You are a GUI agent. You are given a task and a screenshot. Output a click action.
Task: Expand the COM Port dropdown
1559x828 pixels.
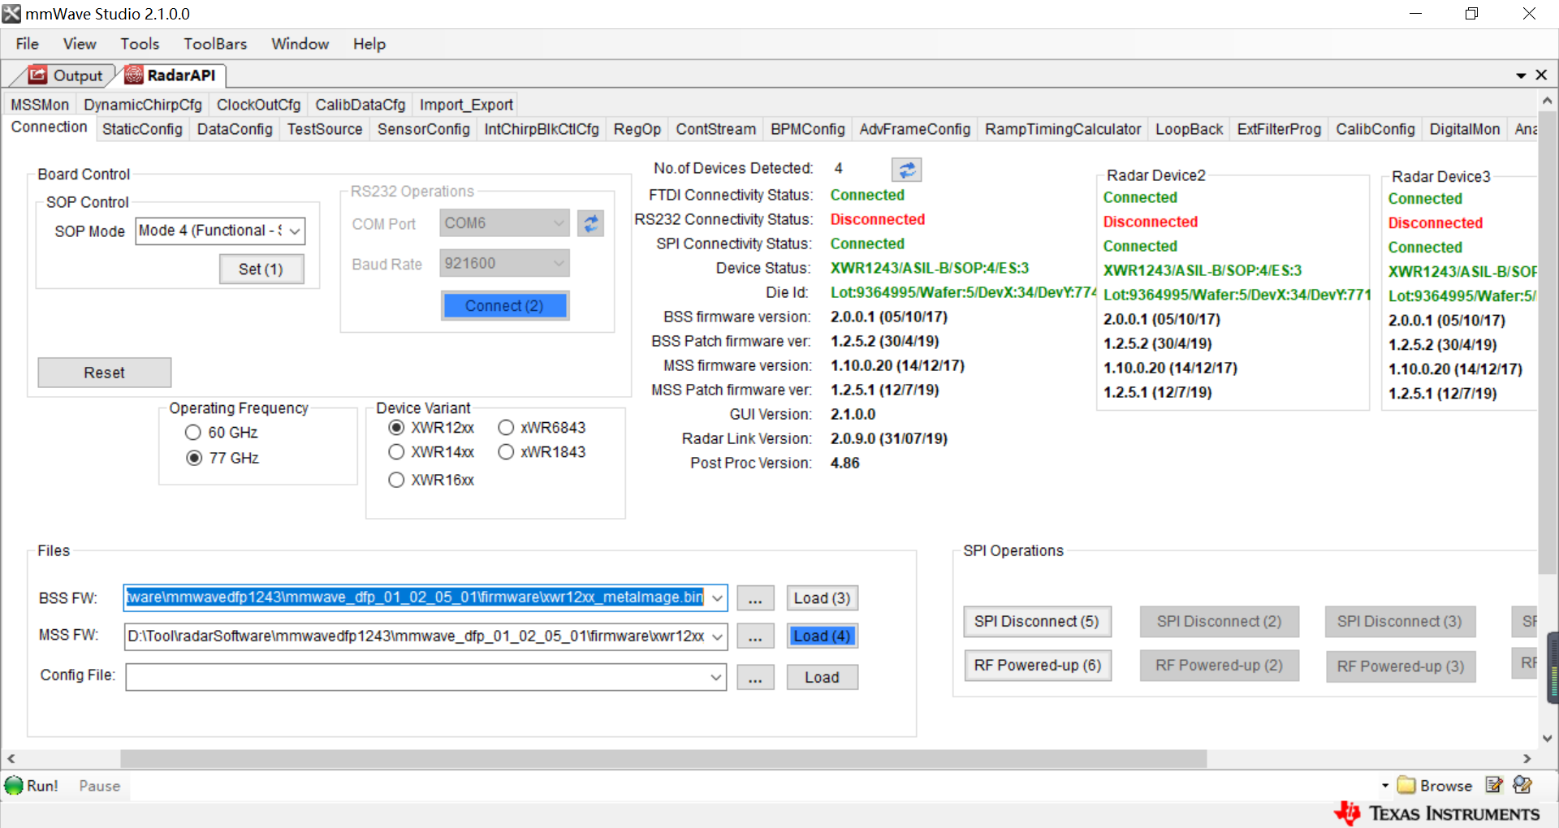(559, 223)
